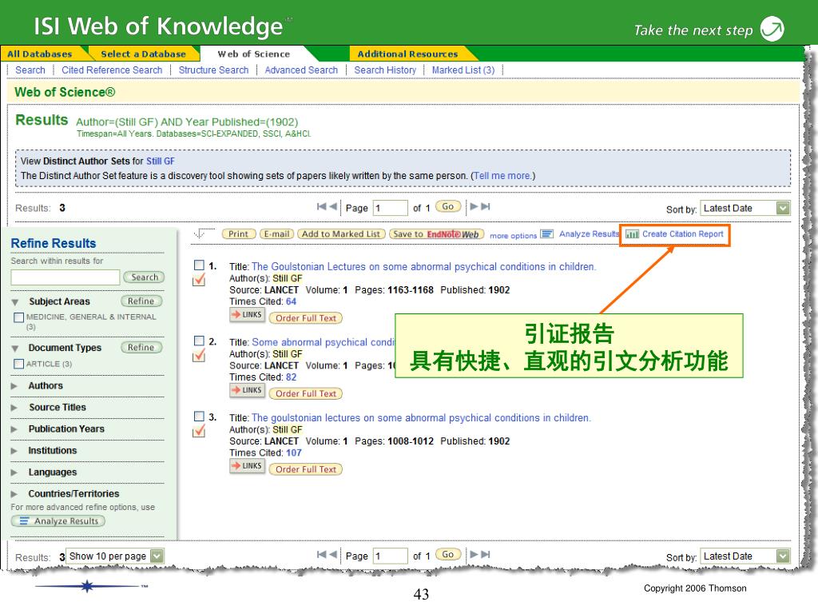Click the more options link

point(513,236)
